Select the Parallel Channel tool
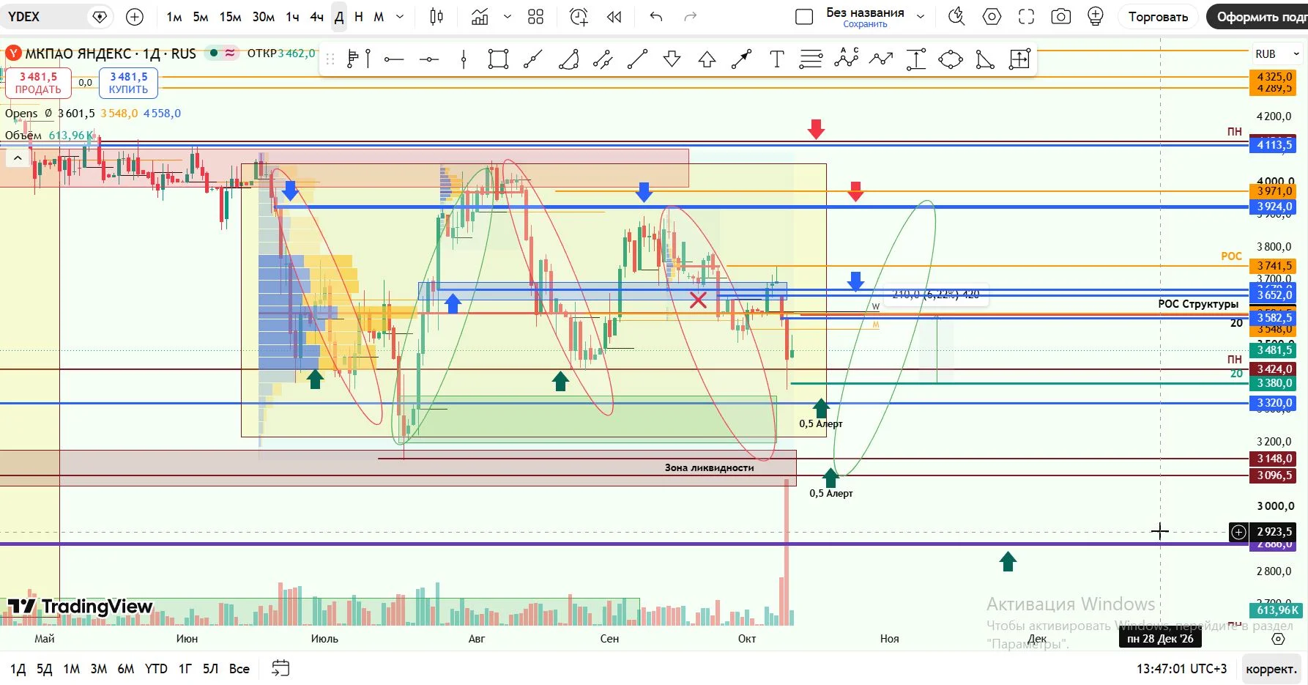The image size is (1308, 685). (x=603, y=59)
